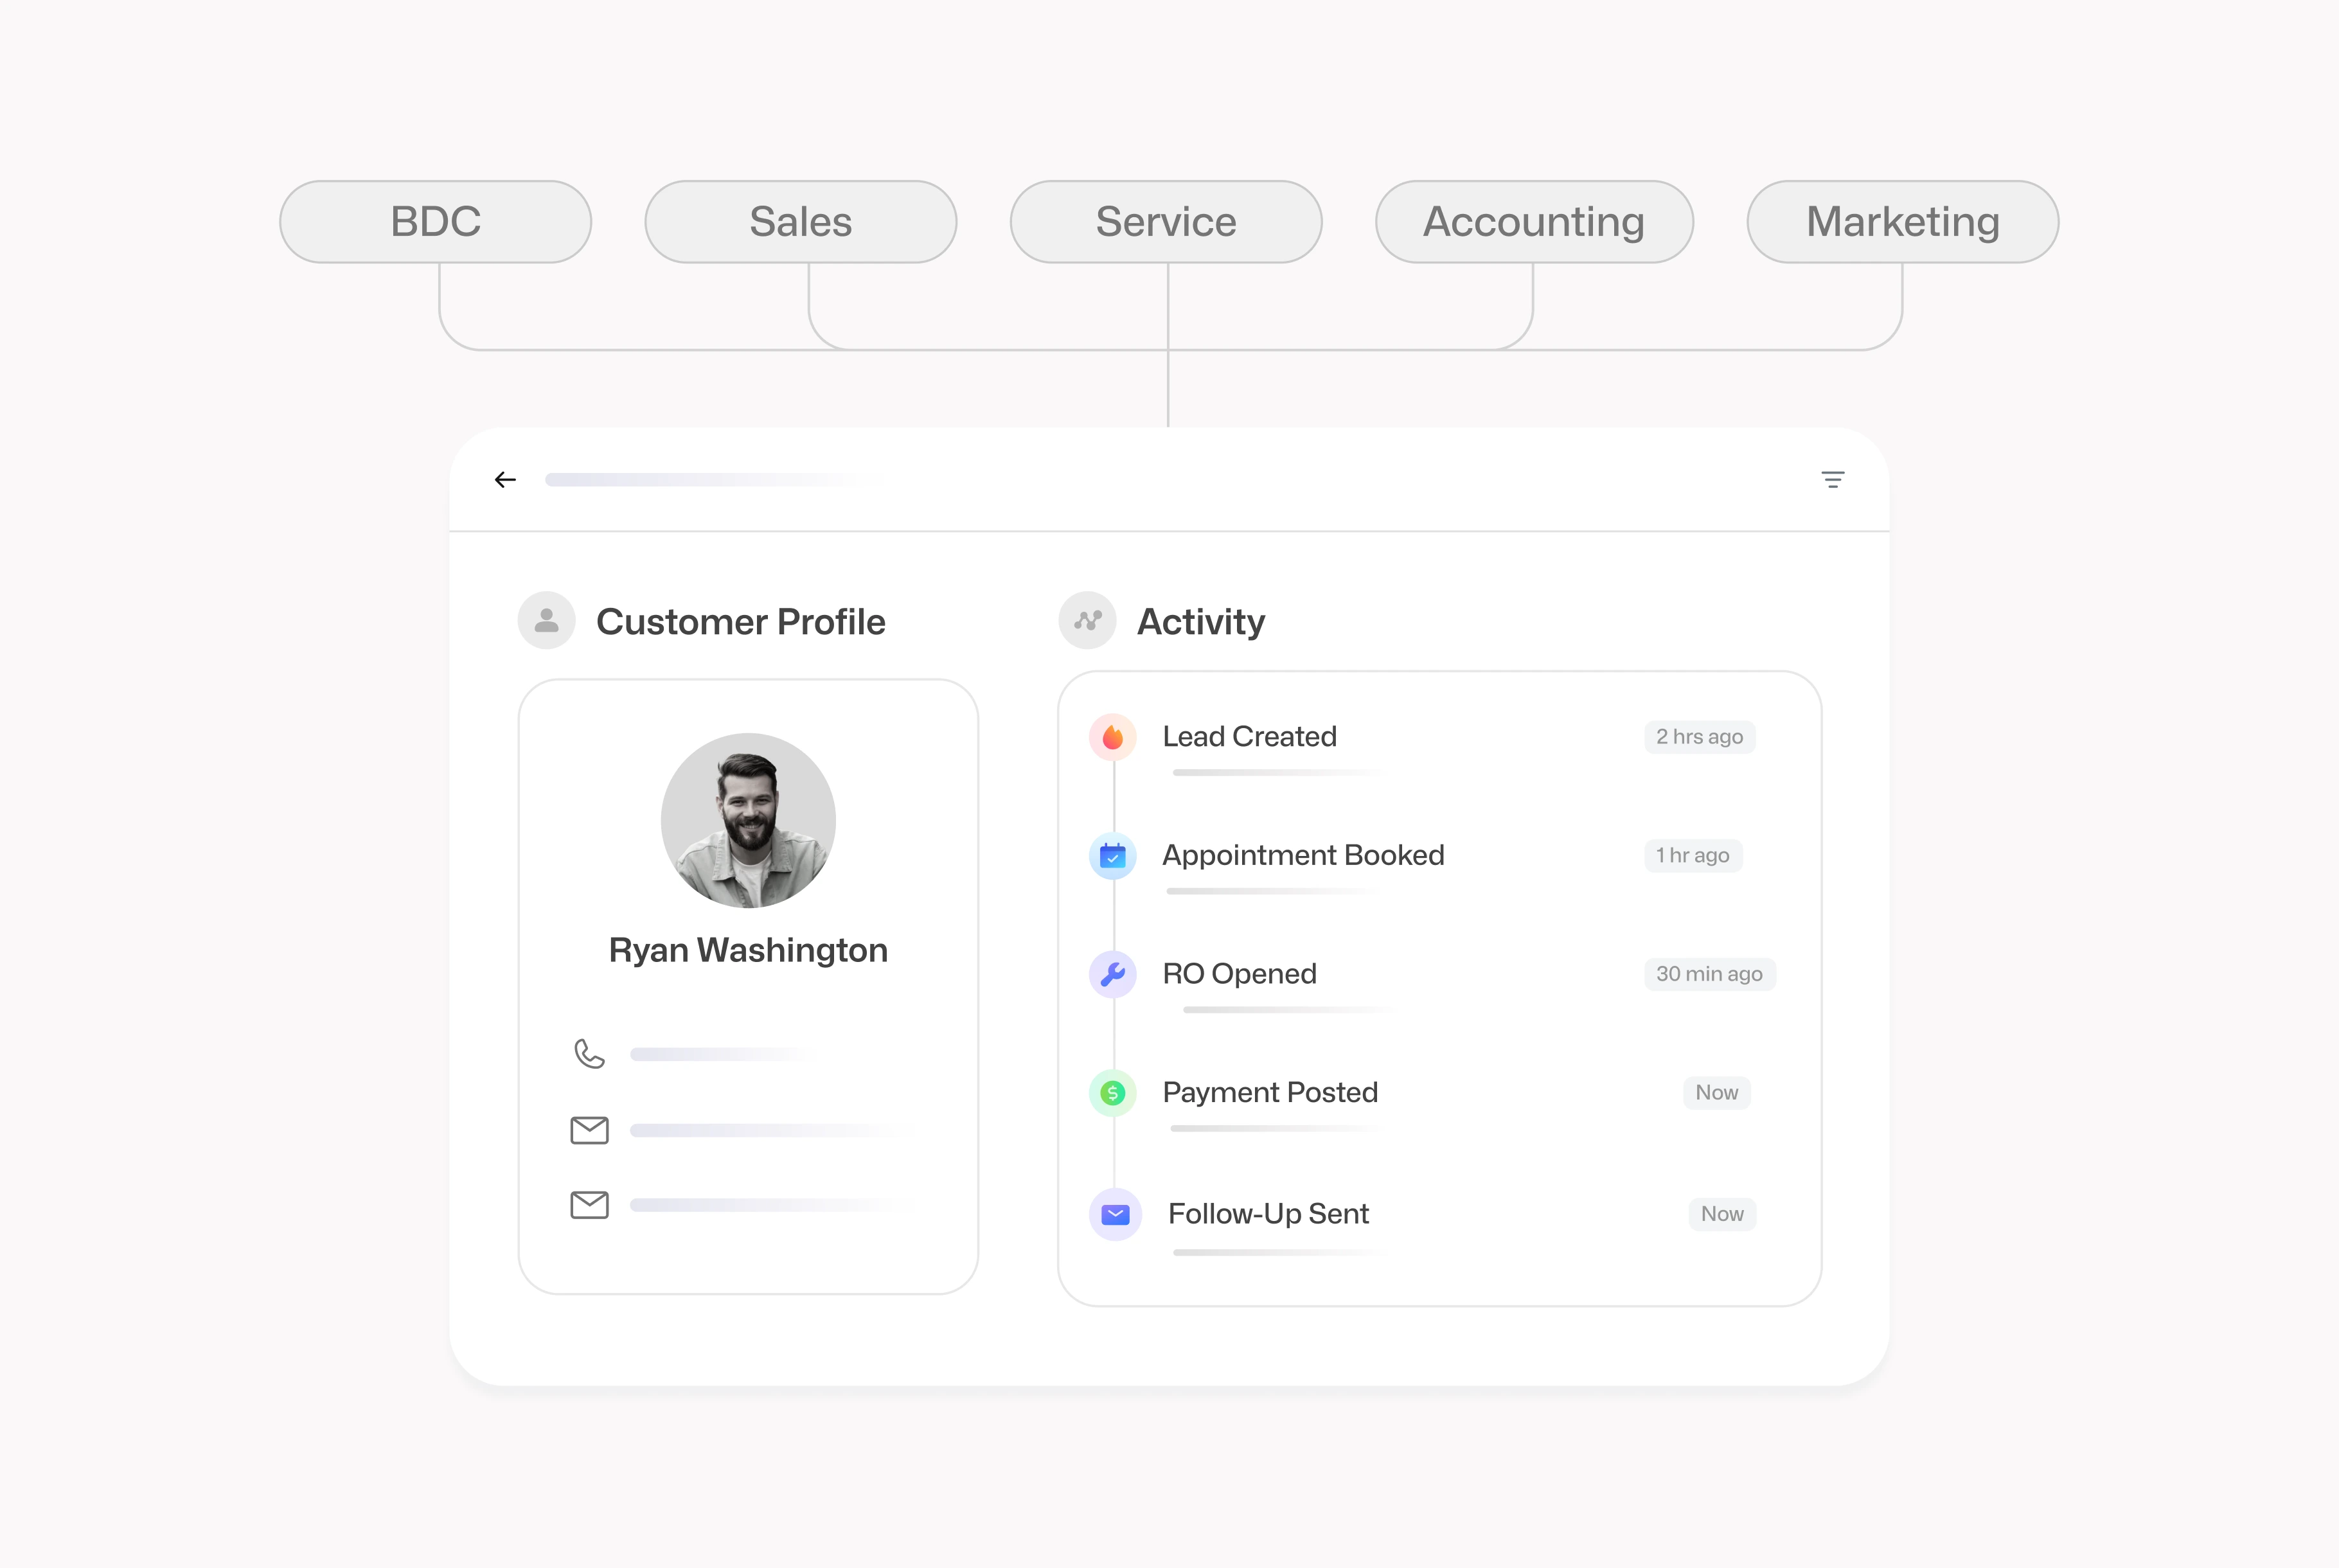2339x1568 pixels.
Task: Select the BDC tab pill
Action: [x=435, y=222]
